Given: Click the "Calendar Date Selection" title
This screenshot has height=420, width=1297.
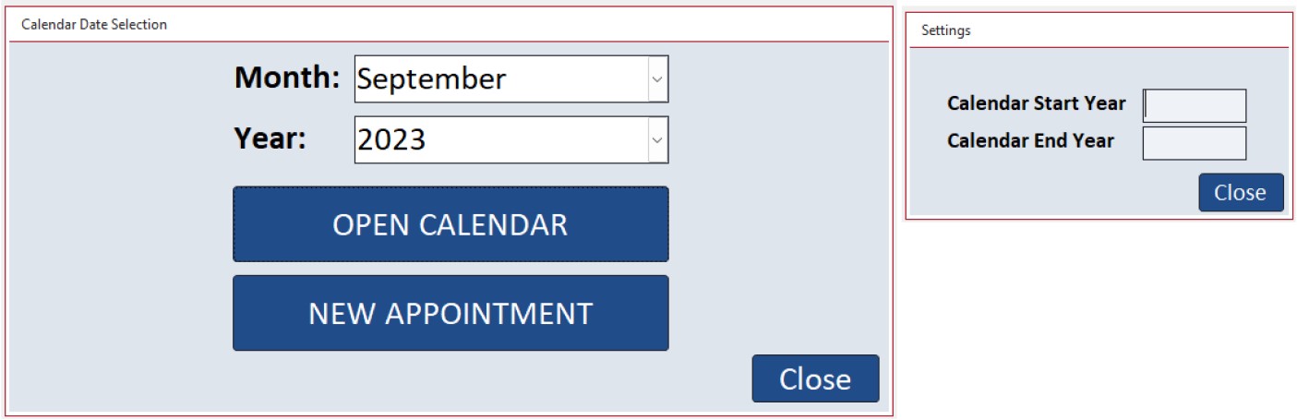Looking at the screenshot, I should click(94, 25).
